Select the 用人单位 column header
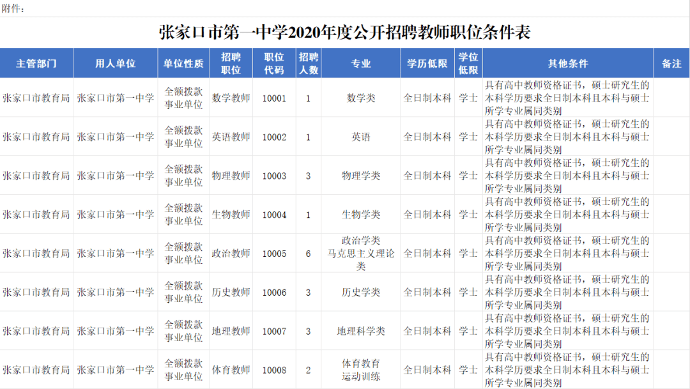The width and height of the screenshot is (690, 389). 115,63
